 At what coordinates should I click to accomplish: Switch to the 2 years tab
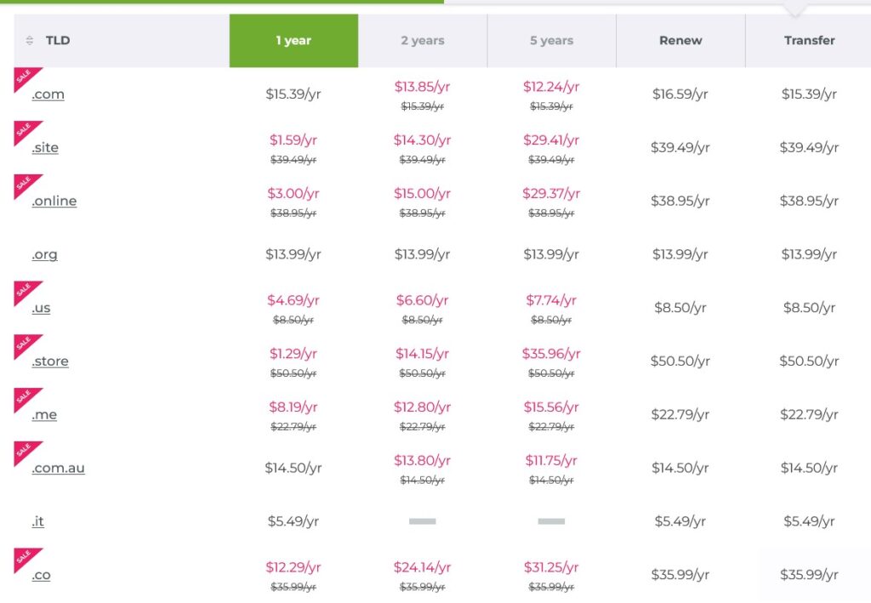point(423,41)
